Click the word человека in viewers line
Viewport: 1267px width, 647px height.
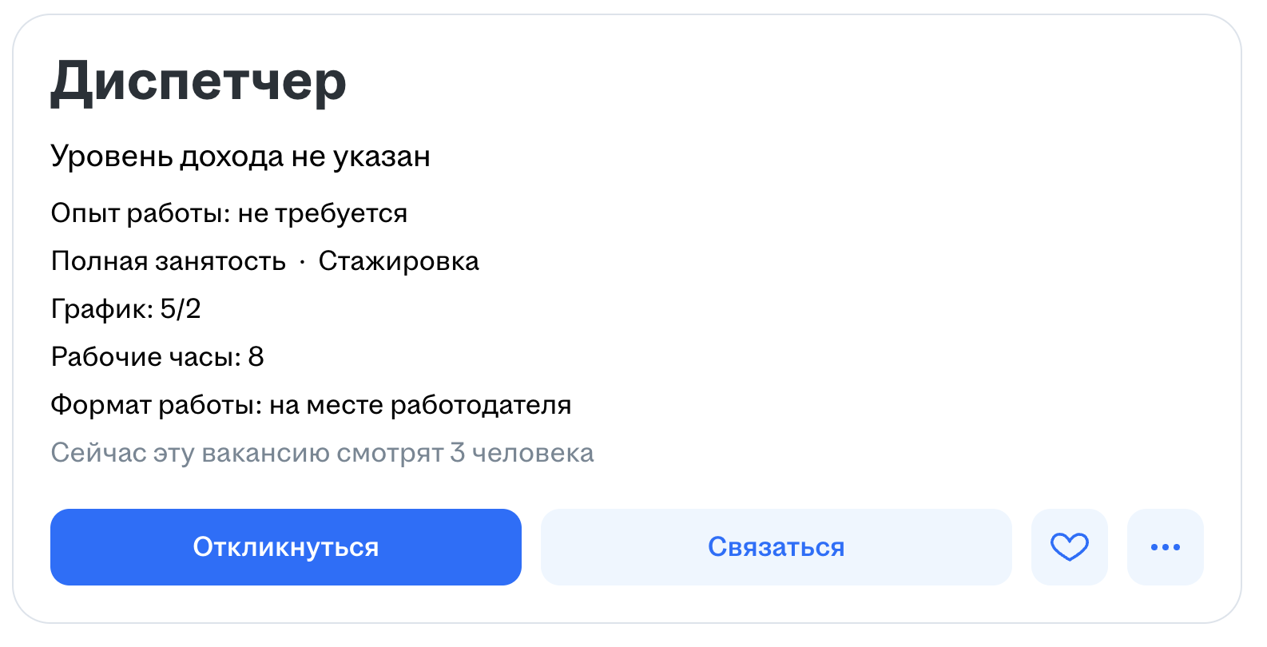[x=533, y=453]
